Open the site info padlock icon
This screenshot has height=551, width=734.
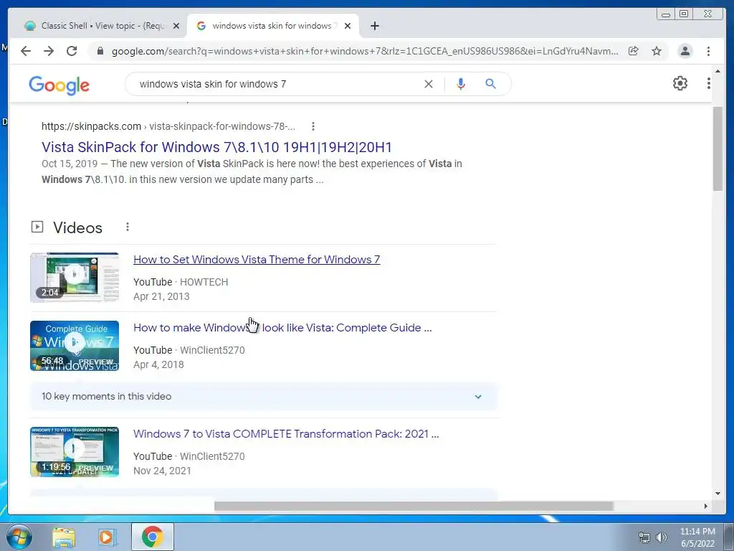(100, 51)
